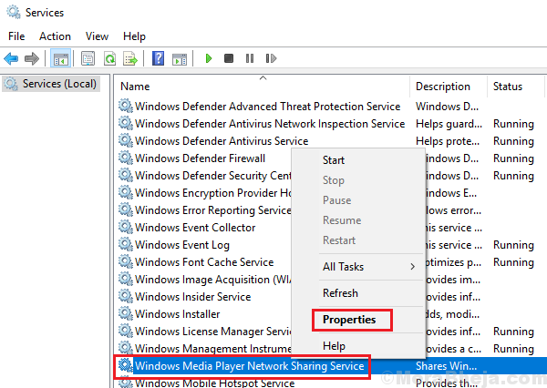Toggle the Show/Hide Action Pane icon
The image size is (547, 388).
[x=180, y=58]
